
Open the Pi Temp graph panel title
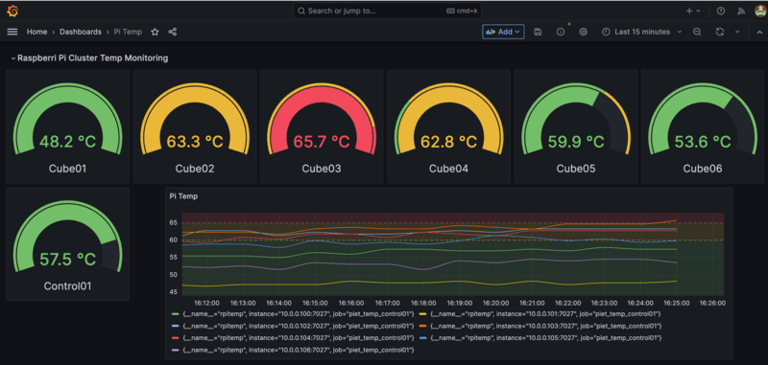(183, 196)
